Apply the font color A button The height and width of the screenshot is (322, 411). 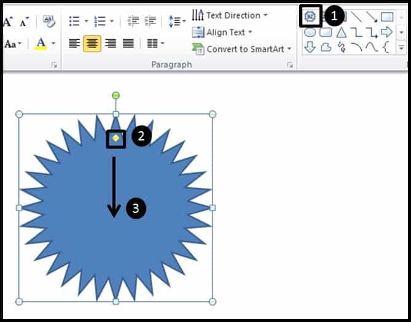tap(41, 44)
